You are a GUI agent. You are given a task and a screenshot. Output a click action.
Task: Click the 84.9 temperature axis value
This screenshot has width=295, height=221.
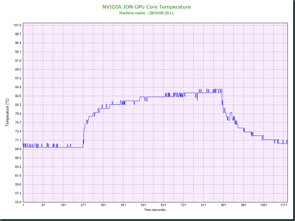point(18,87)
